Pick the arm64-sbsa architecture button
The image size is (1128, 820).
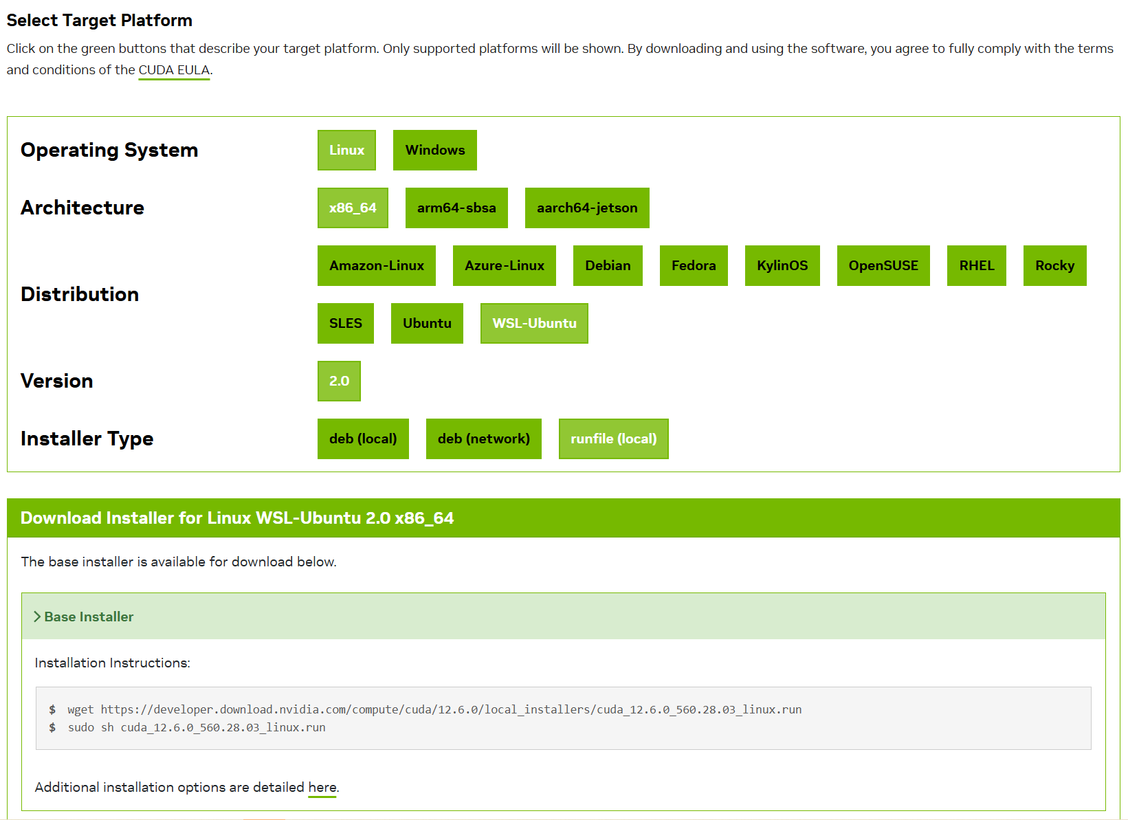(x=456, y=208)
